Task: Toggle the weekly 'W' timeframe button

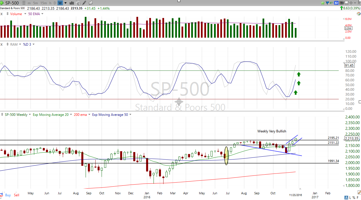Action: tap(60, 3)
